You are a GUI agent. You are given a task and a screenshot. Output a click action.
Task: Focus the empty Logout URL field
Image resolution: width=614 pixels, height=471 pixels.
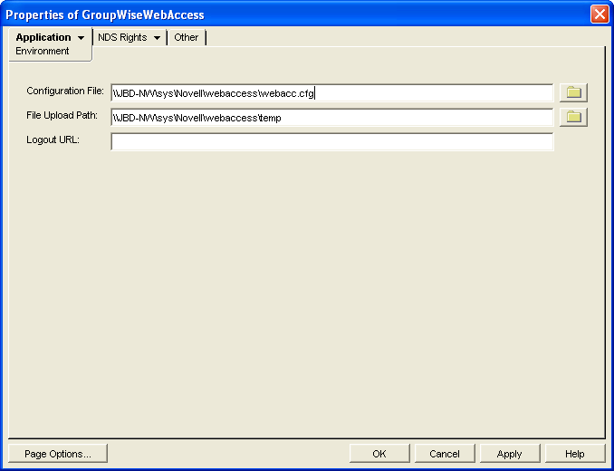(332, 141)
